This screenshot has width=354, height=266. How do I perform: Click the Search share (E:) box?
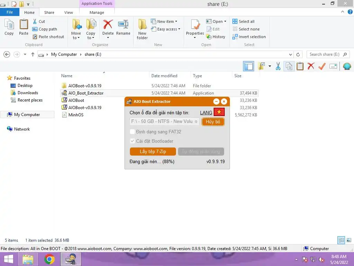point(328,54)
